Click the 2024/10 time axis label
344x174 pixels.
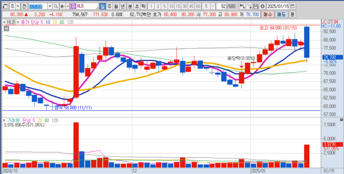coord(10,171)
